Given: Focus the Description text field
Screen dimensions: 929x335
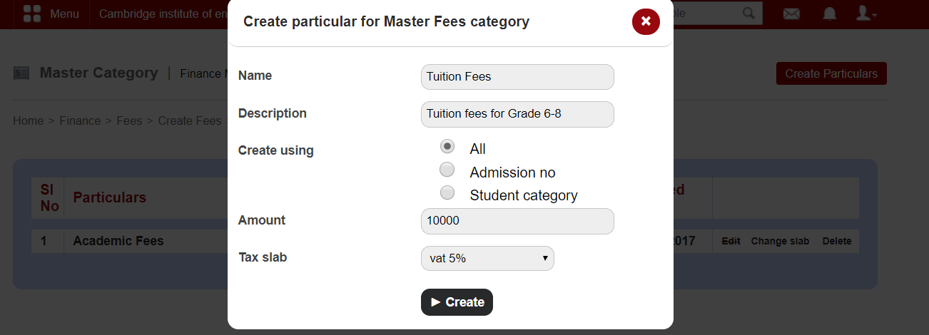Looking at the screenshot, I should (x=517, y=114).
